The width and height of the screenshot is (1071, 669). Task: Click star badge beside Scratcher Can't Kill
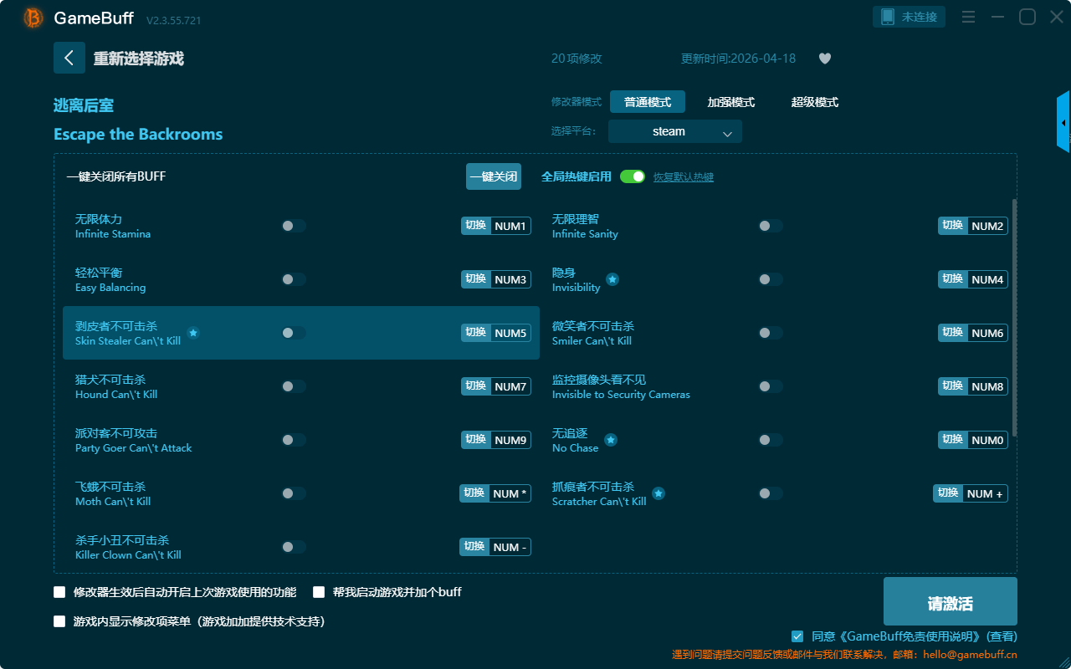click(658, 493)
